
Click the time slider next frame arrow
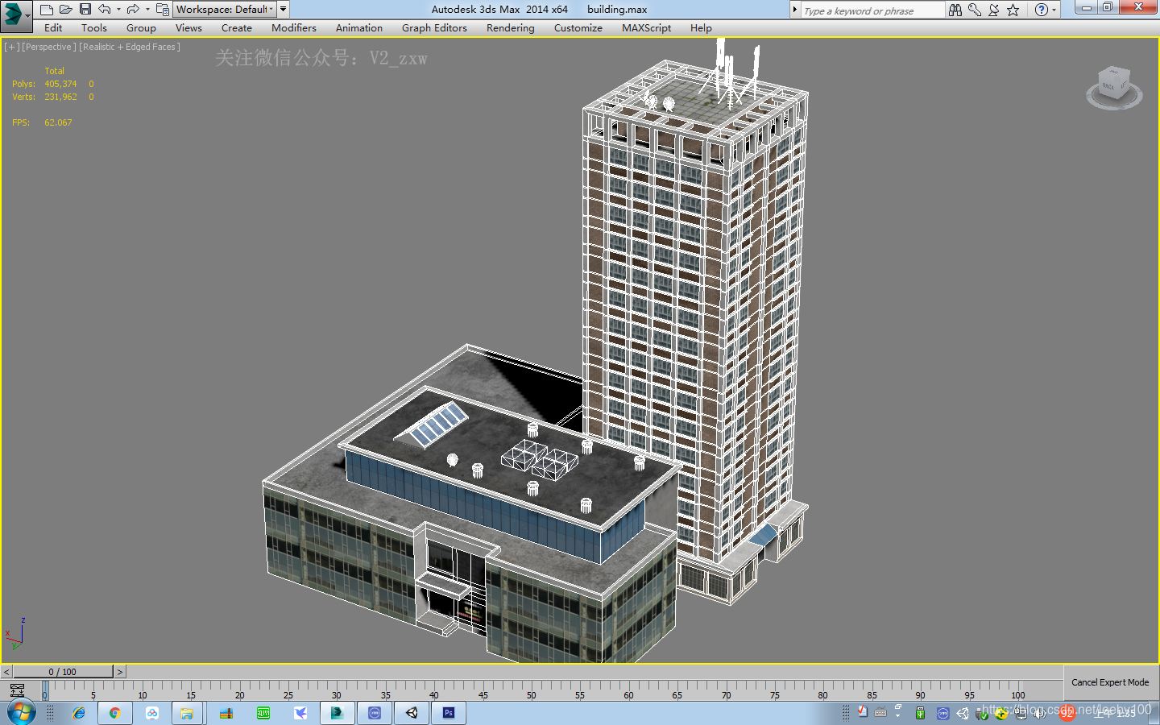pos(120,672)
